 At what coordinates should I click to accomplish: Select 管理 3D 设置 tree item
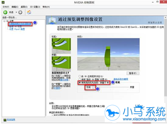tap(15, 26)
